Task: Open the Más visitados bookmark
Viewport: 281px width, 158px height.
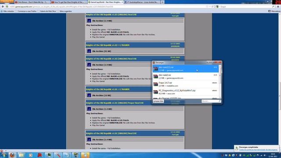Action: [x=7, y=11]
